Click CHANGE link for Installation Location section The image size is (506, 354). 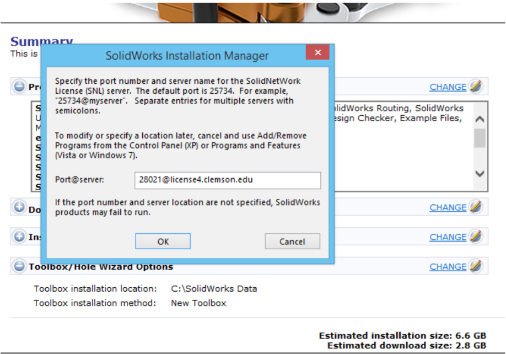click(448, 237)
